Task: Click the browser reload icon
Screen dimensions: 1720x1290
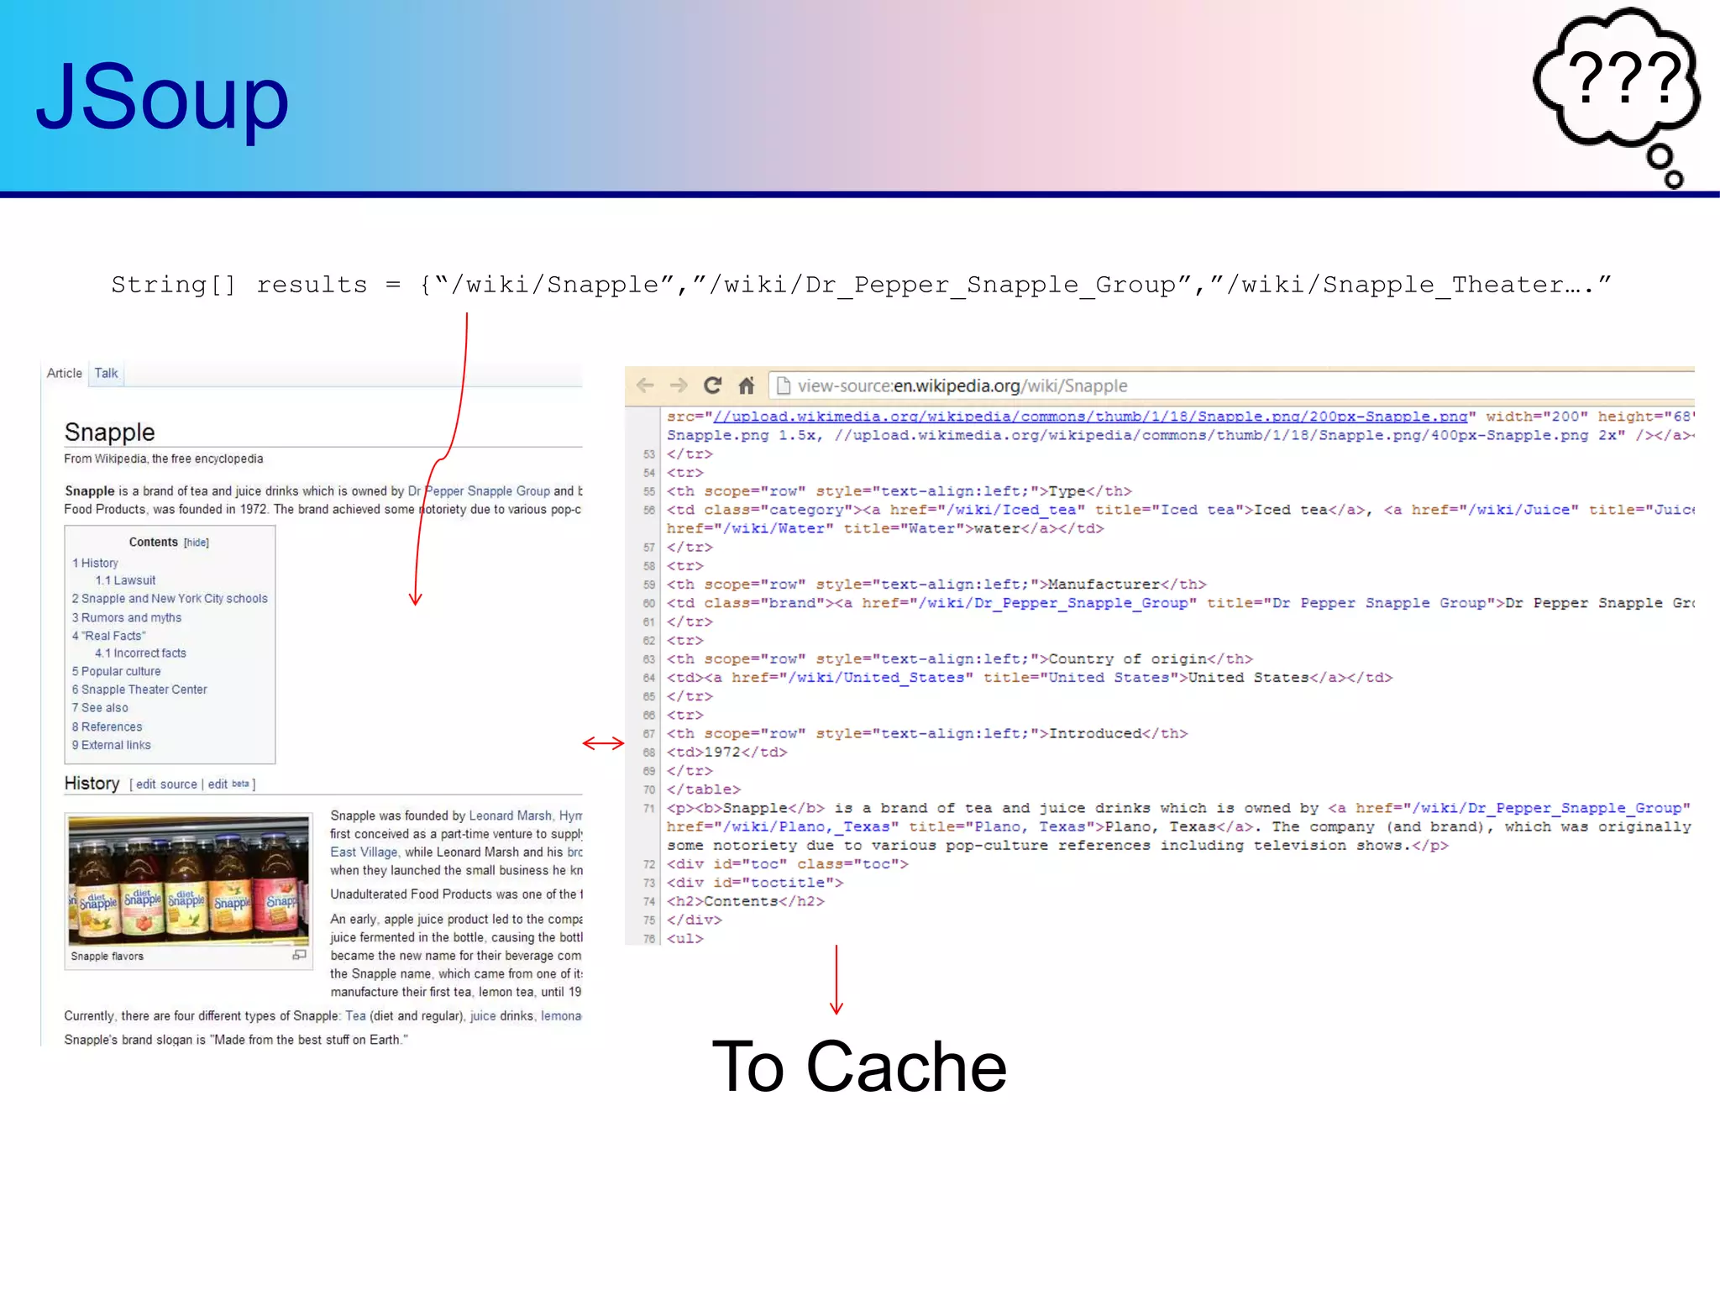Action: 712,385
